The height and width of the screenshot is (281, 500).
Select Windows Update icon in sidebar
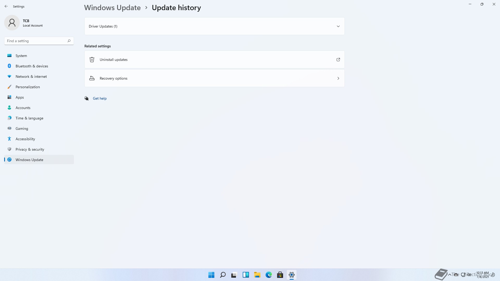click(9, 160)
